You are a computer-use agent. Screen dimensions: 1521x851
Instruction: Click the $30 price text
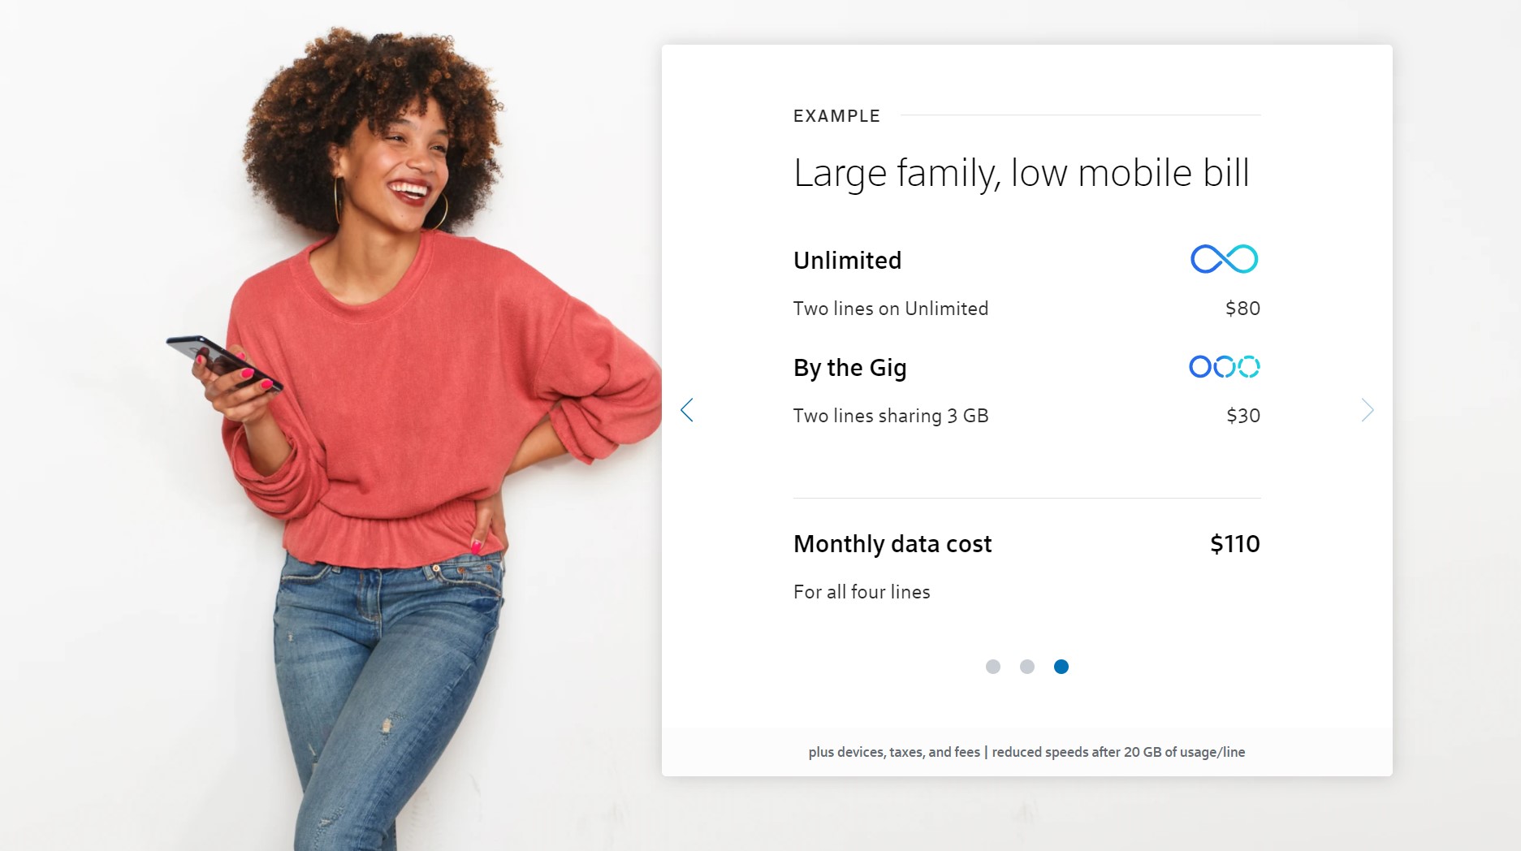pyautogui.click(x=1243, y=416)
